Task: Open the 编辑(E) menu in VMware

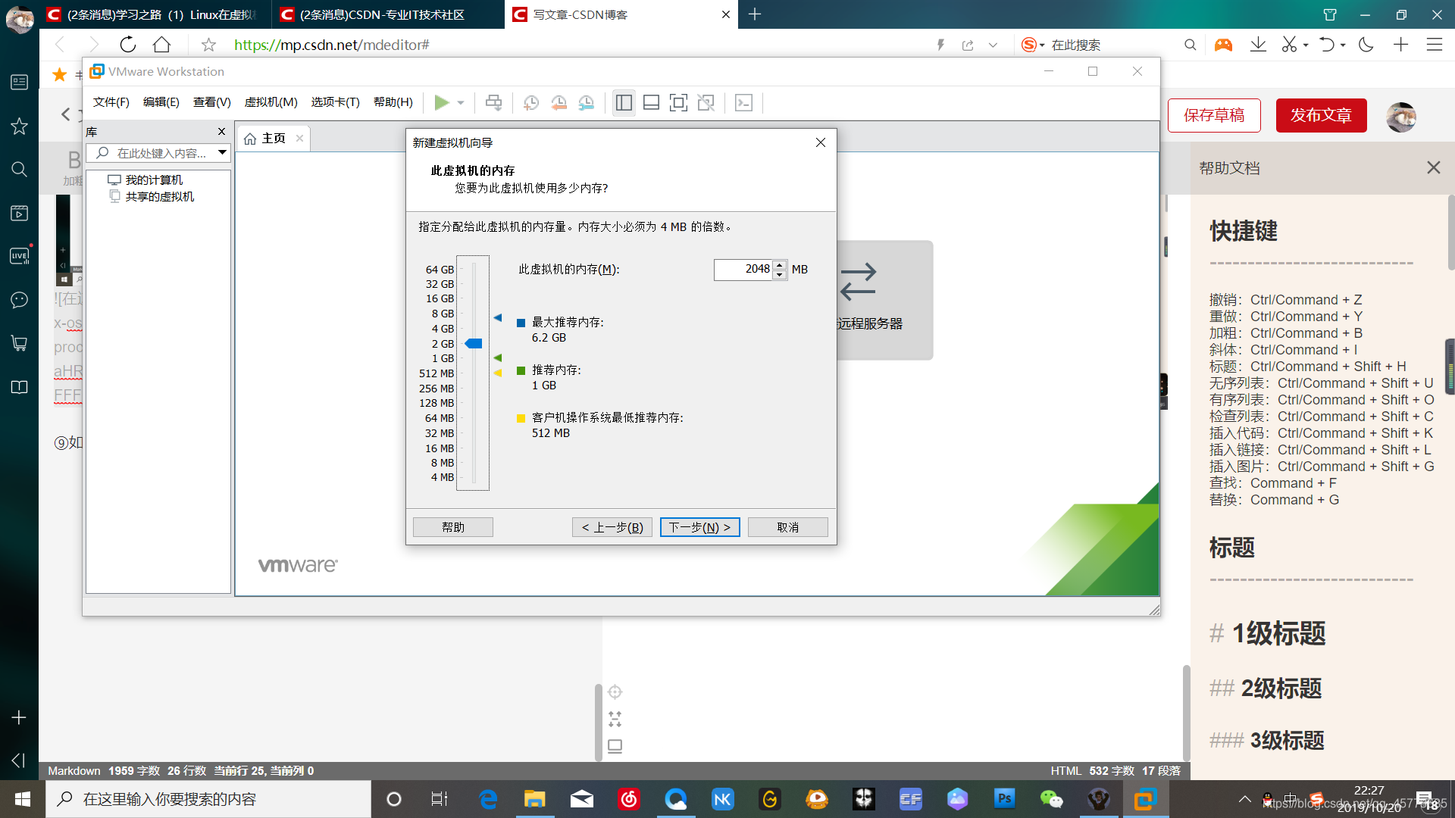Action: 161,102
